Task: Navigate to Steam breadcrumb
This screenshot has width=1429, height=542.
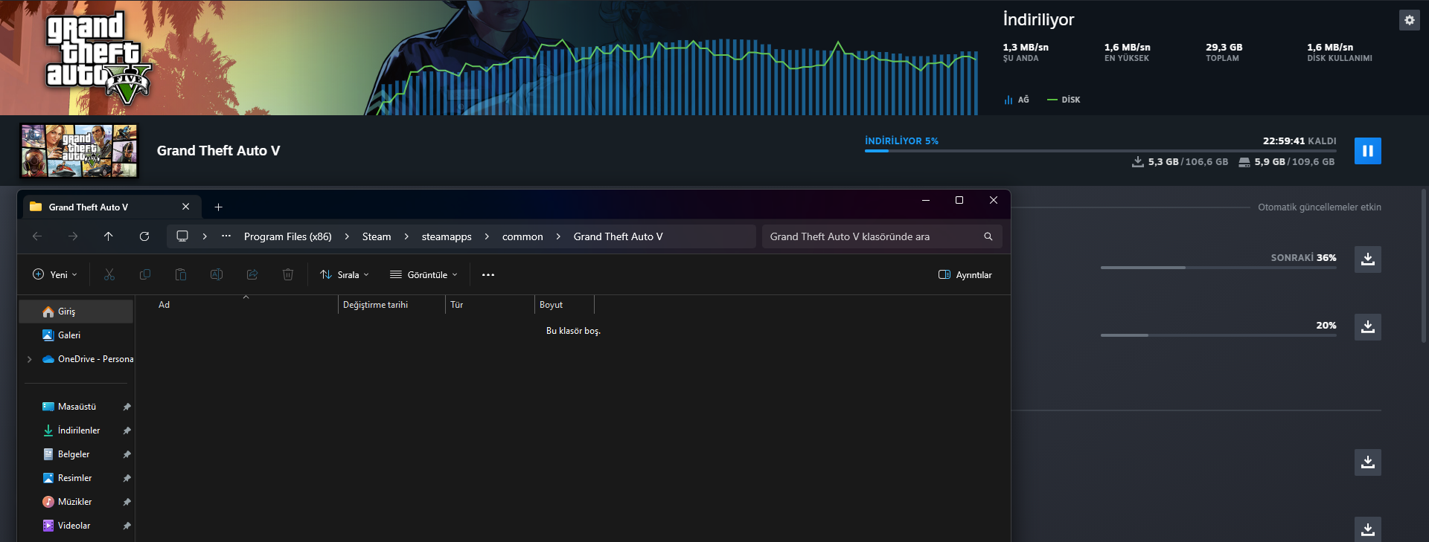Action: [377, 236]
